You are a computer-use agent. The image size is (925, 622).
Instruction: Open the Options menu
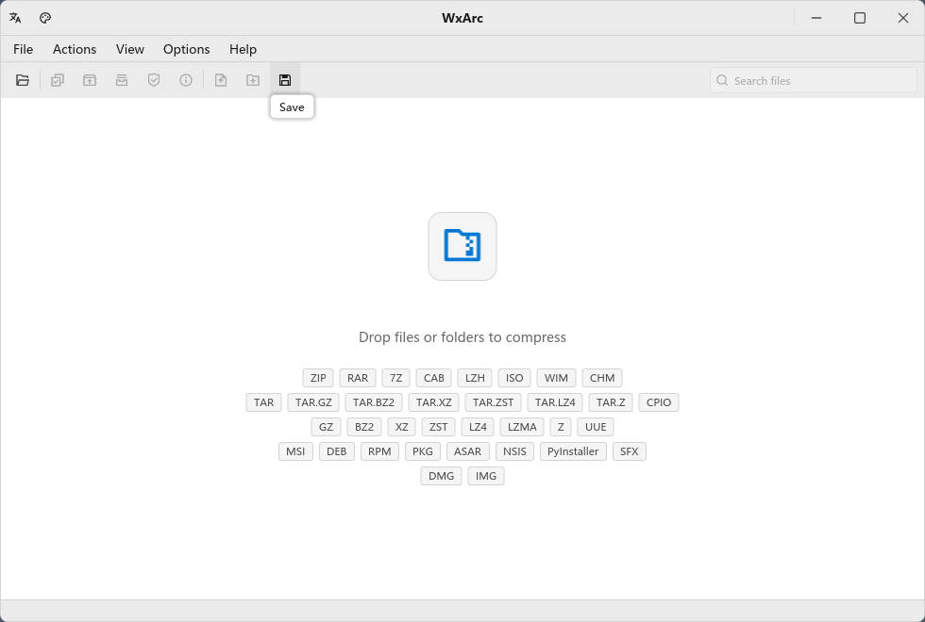187,49
